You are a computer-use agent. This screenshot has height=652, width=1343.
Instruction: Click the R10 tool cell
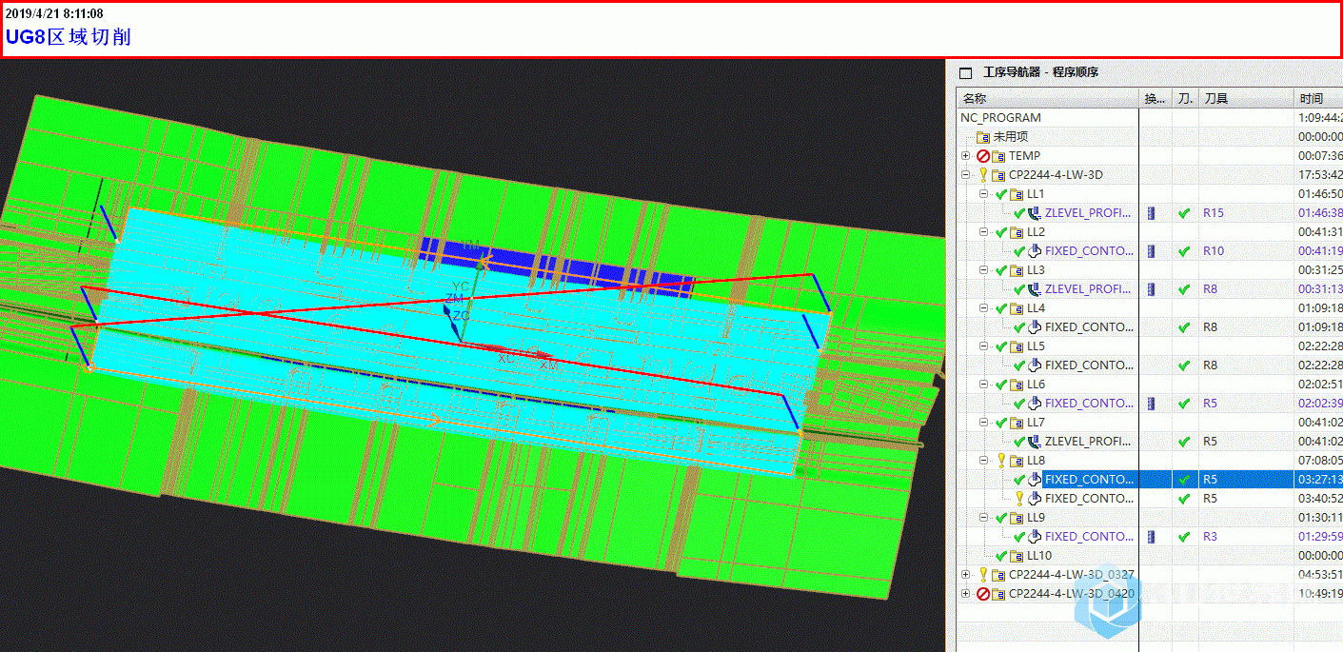point(1214,251)
